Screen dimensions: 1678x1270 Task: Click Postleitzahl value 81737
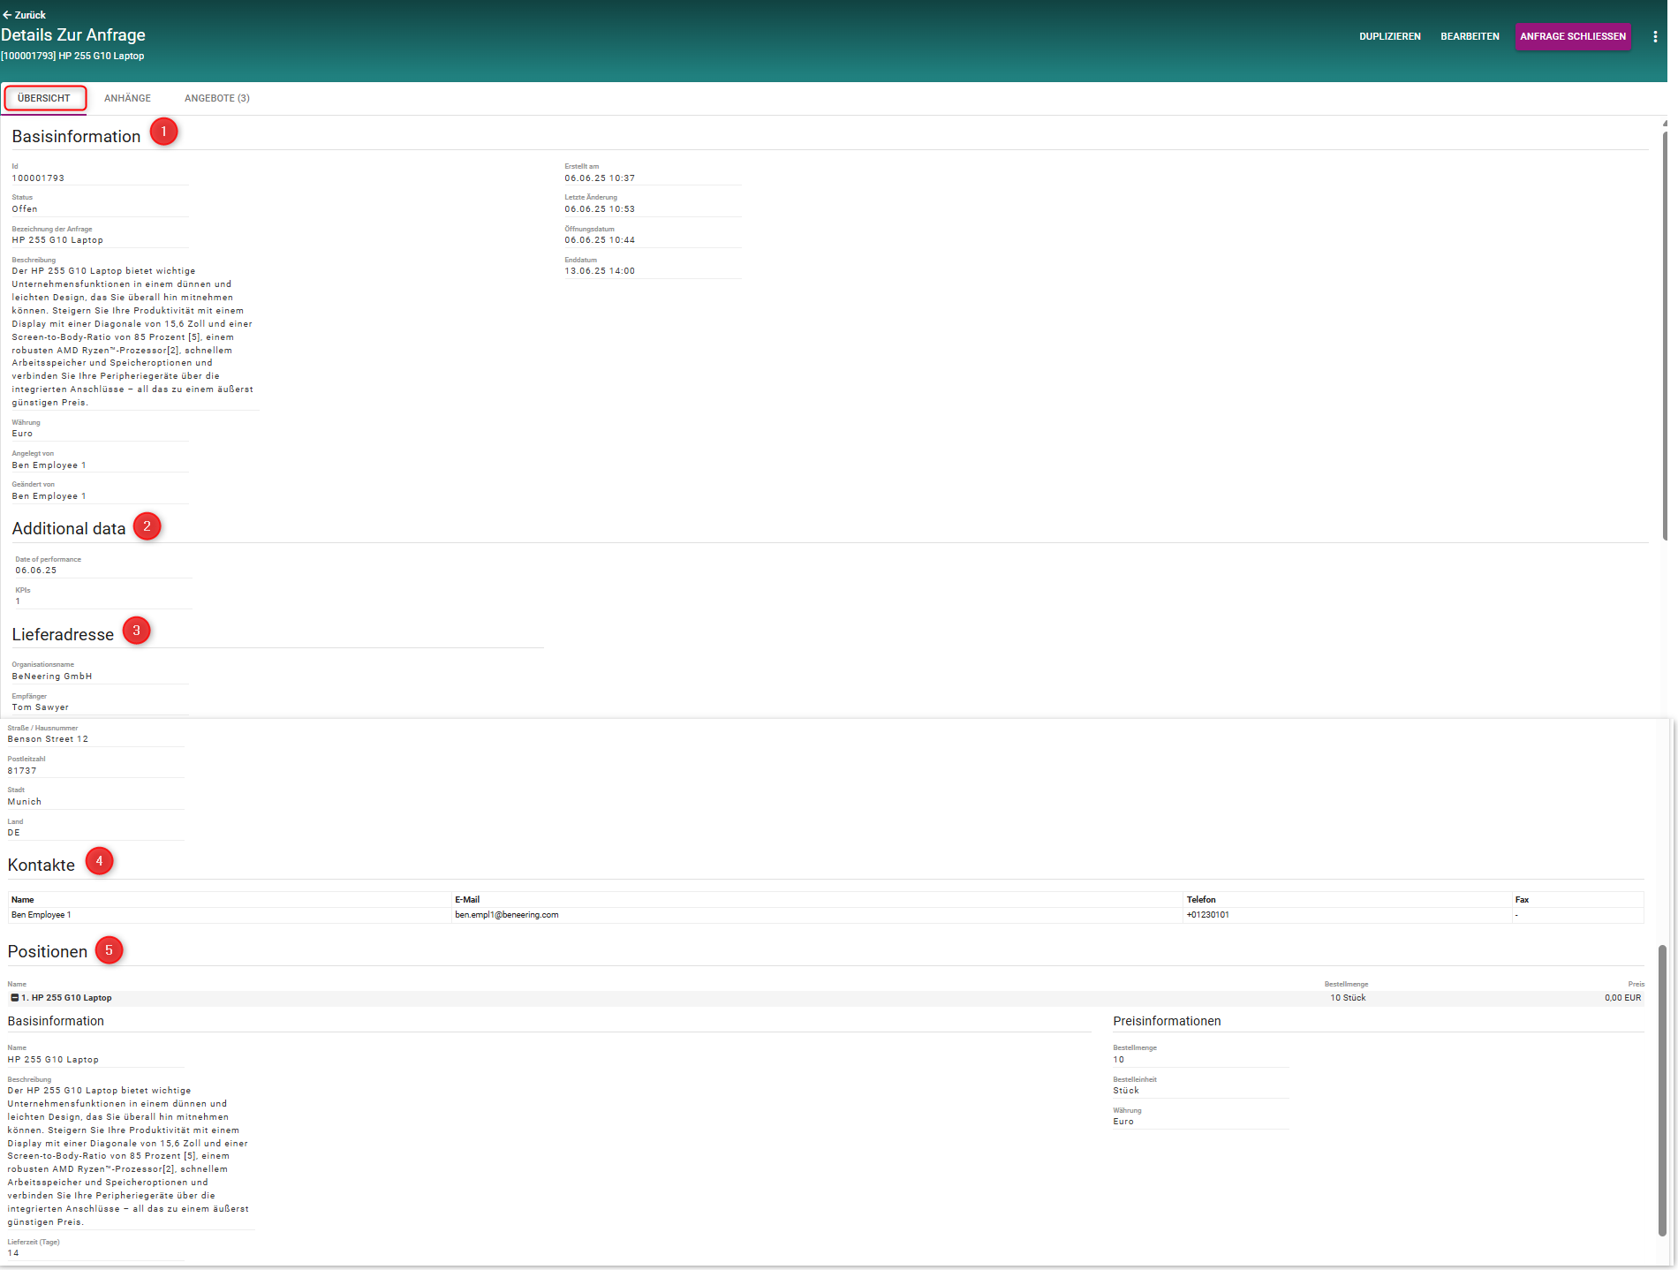(22, 771)
